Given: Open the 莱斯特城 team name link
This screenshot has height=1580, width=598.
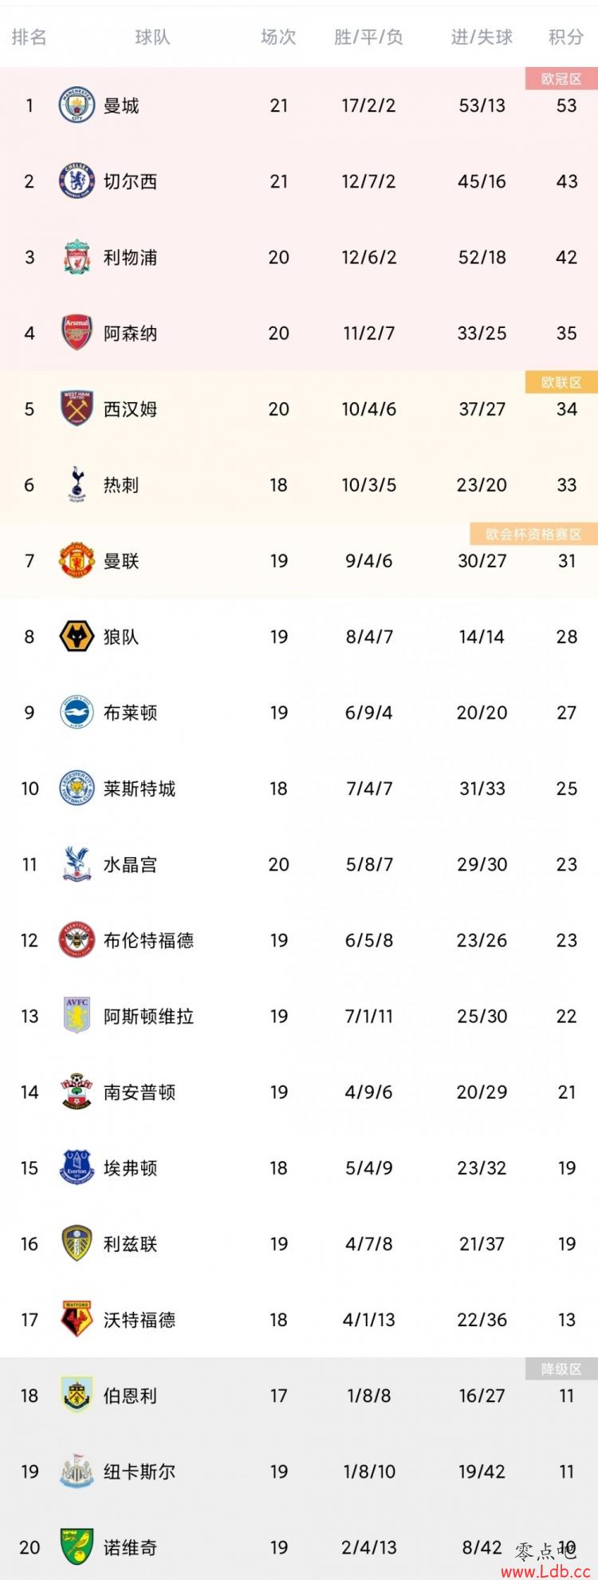Looking at the screenshot, I should click(140, 788).
